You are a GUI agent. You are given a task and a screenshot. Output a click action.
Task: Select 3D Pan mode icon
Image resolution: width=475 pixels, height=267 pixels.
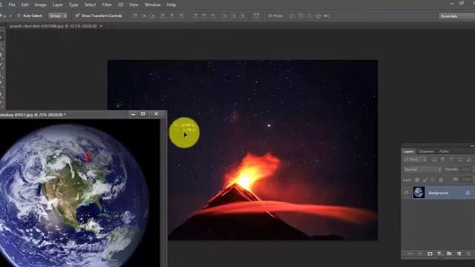tap(309, 16)
